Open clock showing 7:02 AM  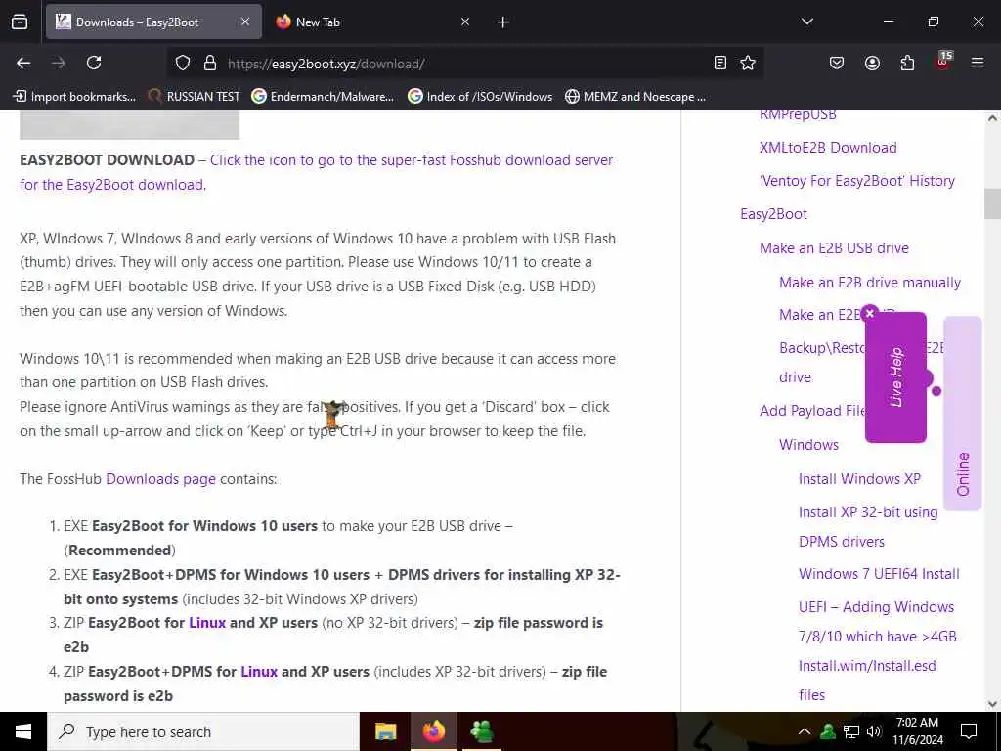pos(917,731)
